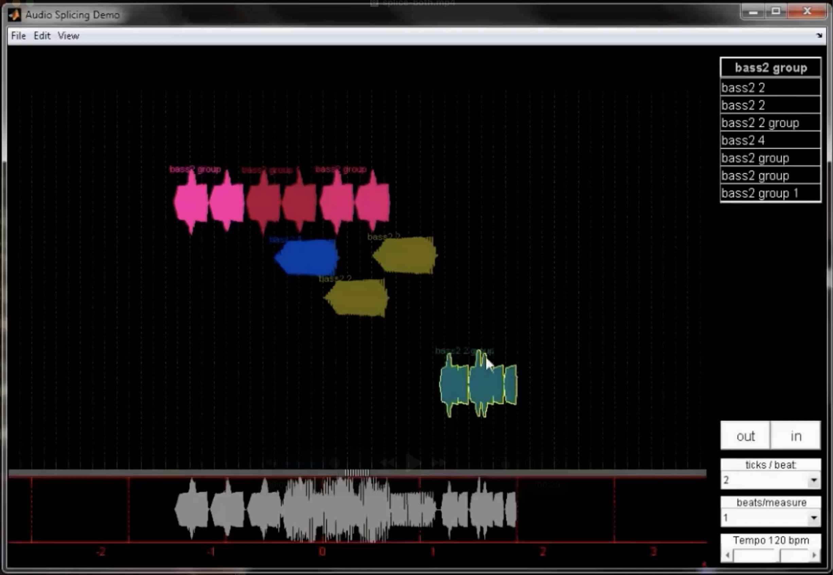Click the zoom "out" button

(x=745, y=436)
